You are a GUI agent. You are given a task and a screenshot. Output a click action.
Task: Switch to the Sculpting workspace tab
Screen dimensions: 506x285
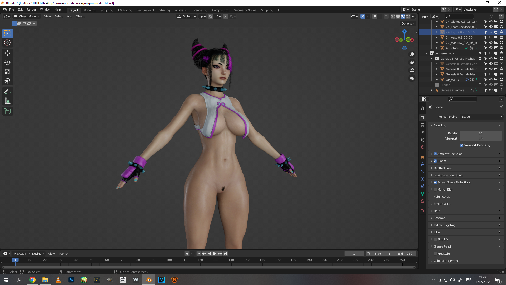click(107, 10)
